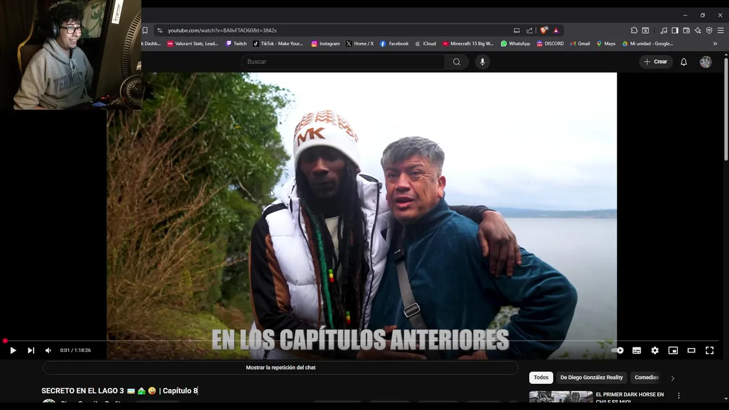Share this page via share icon
This screenshot has height=410, width=729.
click(530, 30)
